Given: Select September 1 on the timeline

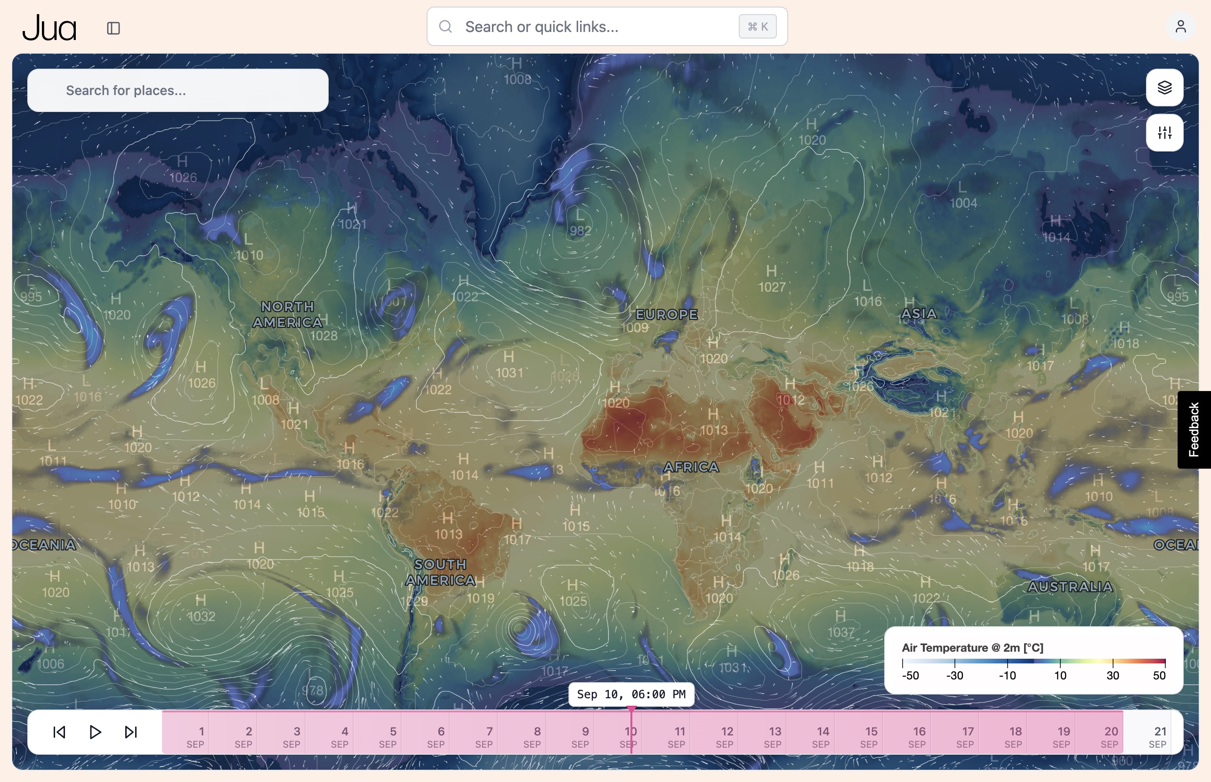Looking at the screenshot, I should (201, 733).
